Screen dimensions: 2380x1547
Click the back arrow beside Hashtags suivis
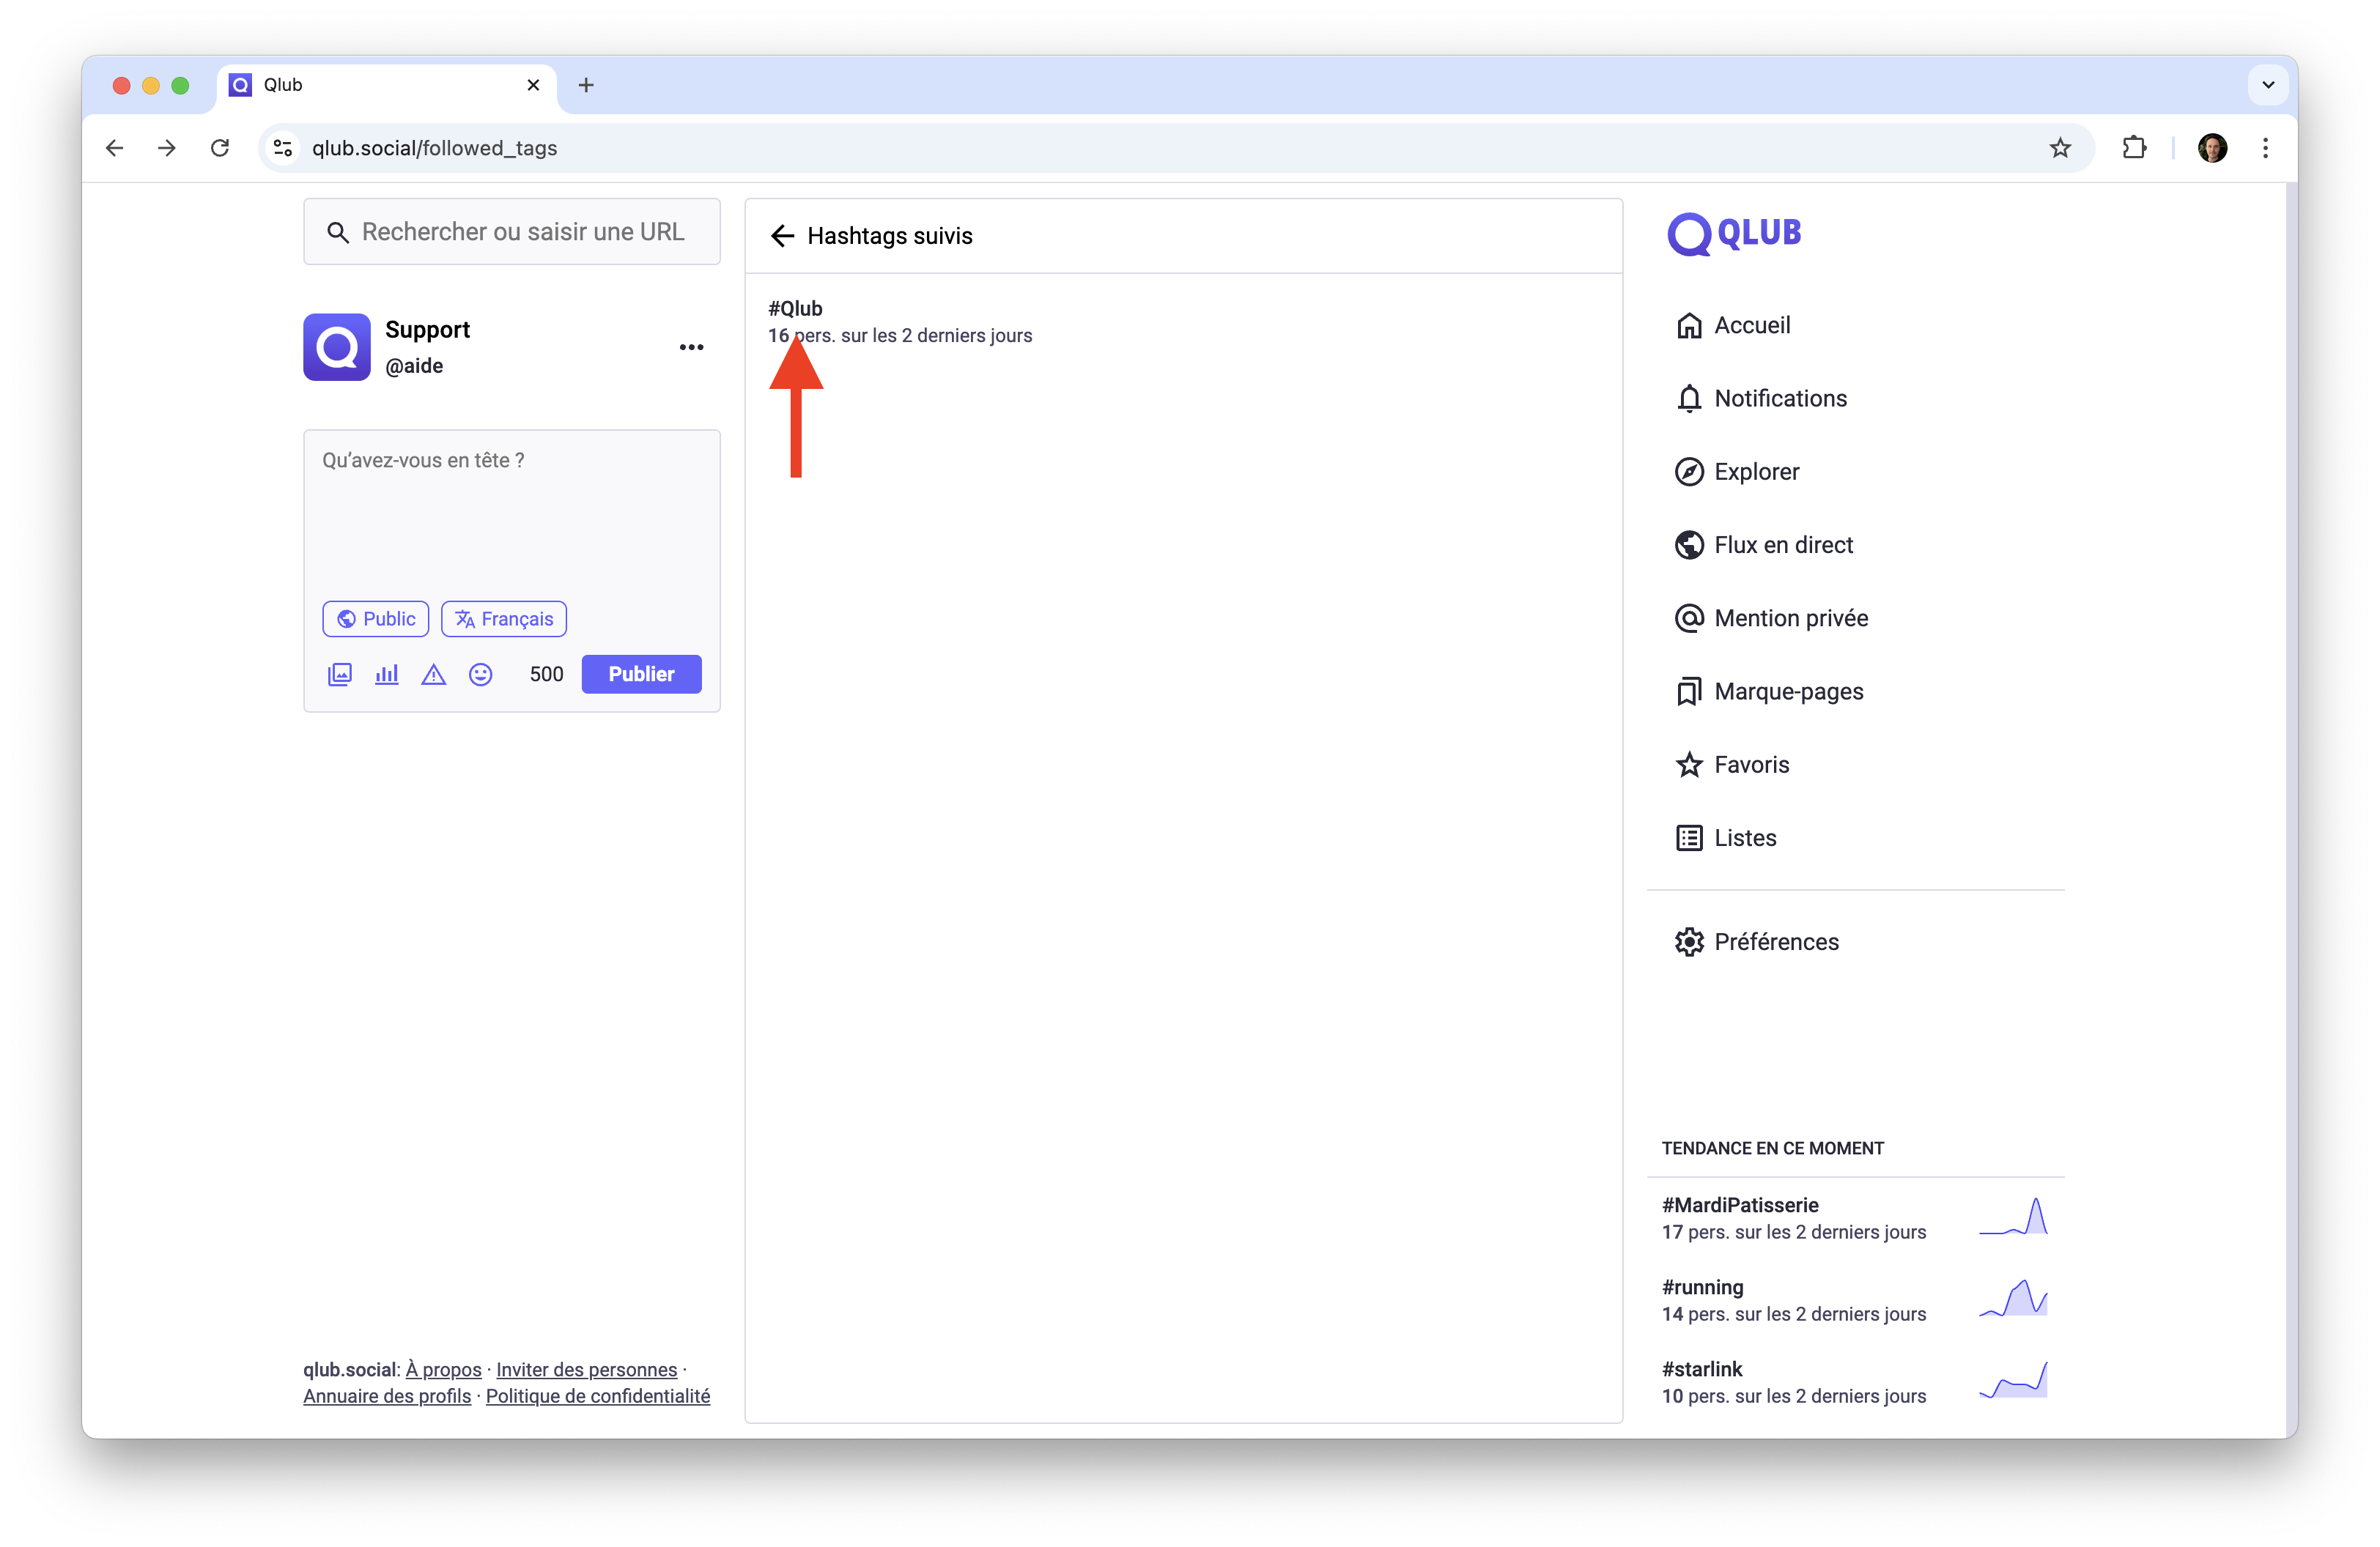782,236
